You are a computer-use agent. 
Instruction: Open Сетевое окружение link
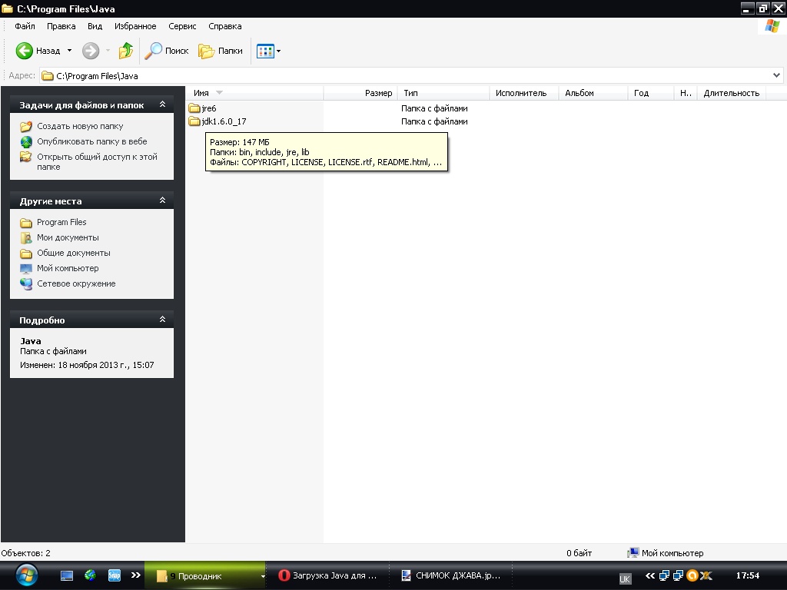pos(76,283)
